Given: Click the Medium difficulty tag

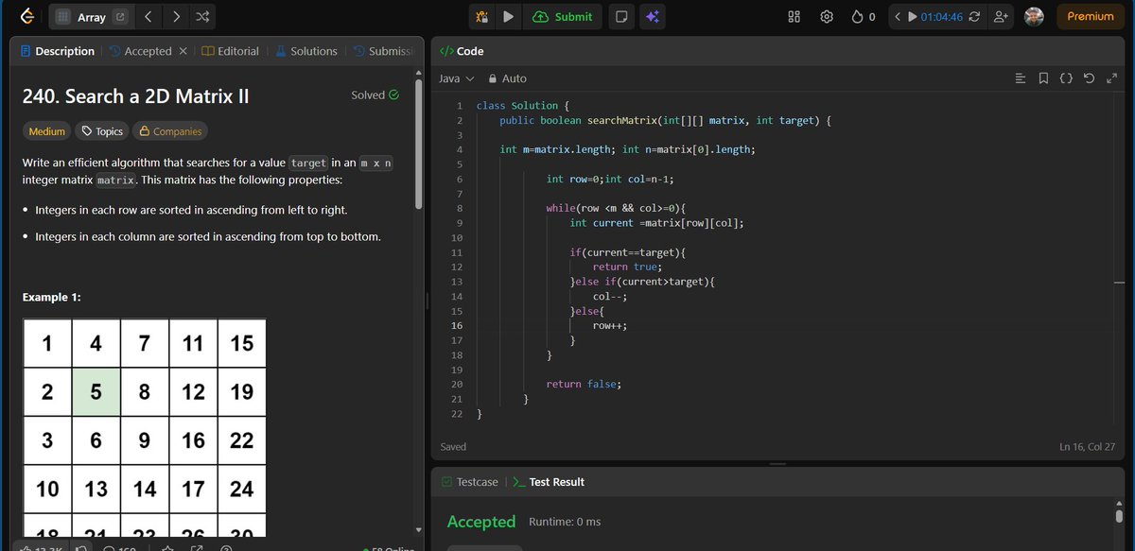Looking at the screenshot, I should [x=47, y=131].
